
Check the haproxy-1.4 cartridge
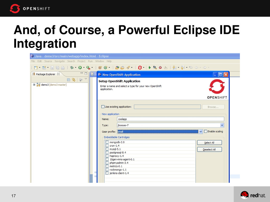[x=107, y=156]
